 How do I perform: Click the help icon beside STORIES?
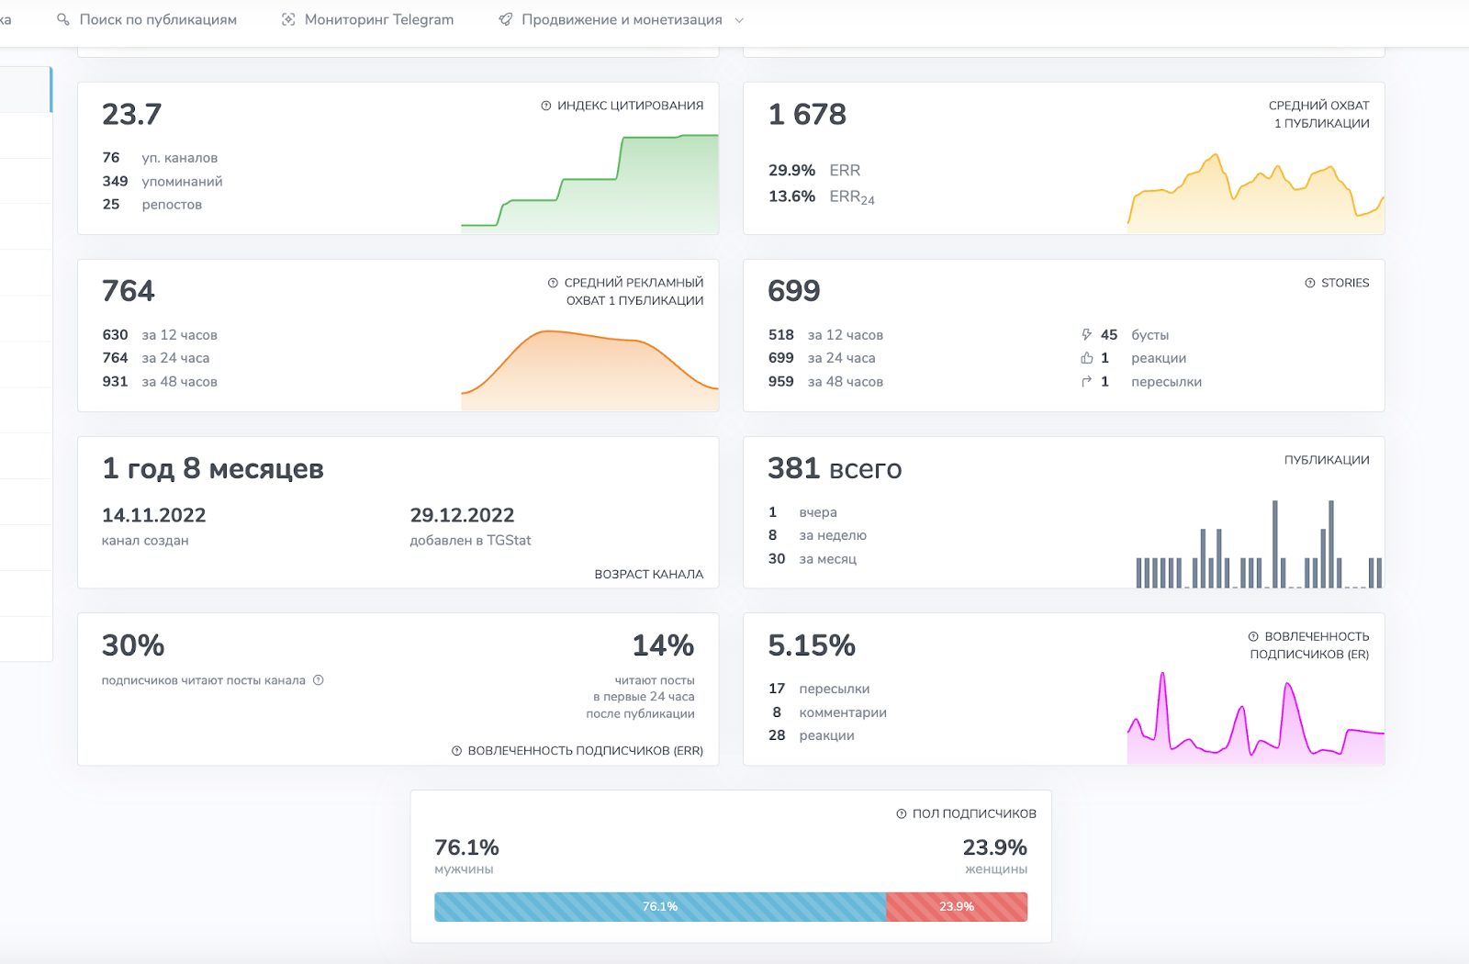pos(1310,283)
